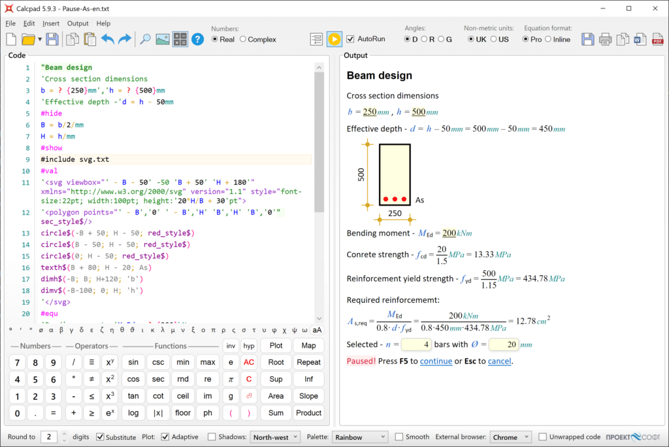
Task: Redo the last edit
Action: coord(125,40)
